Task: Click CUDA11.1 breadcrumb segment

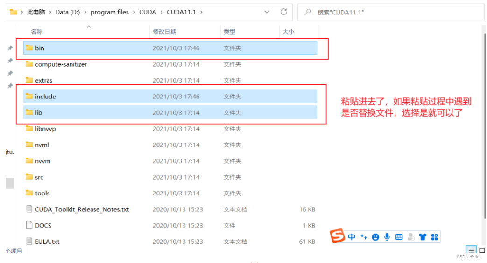Action: (181, 12)
